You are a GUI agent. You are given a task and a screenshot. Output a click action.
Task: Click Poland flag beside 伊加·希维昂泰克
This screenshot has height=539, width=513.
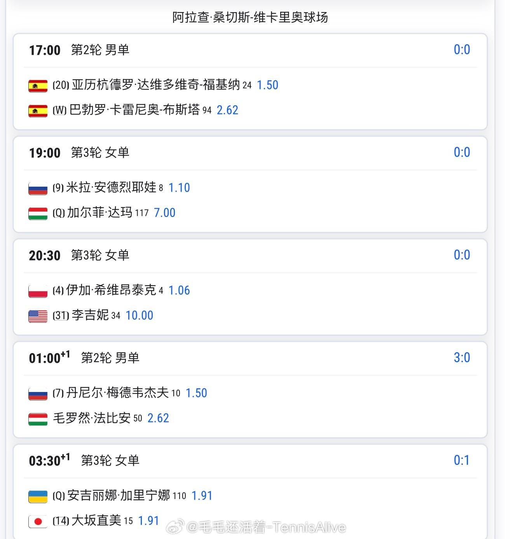38,291
